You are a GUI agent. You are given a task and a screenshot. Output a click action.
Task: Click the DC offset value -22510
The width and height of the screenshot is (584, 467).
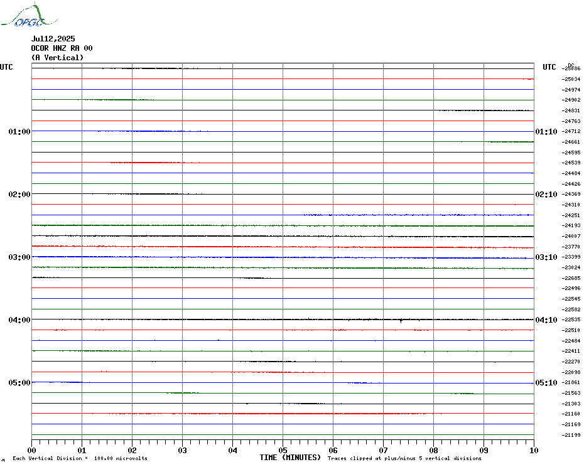[571, 330]
